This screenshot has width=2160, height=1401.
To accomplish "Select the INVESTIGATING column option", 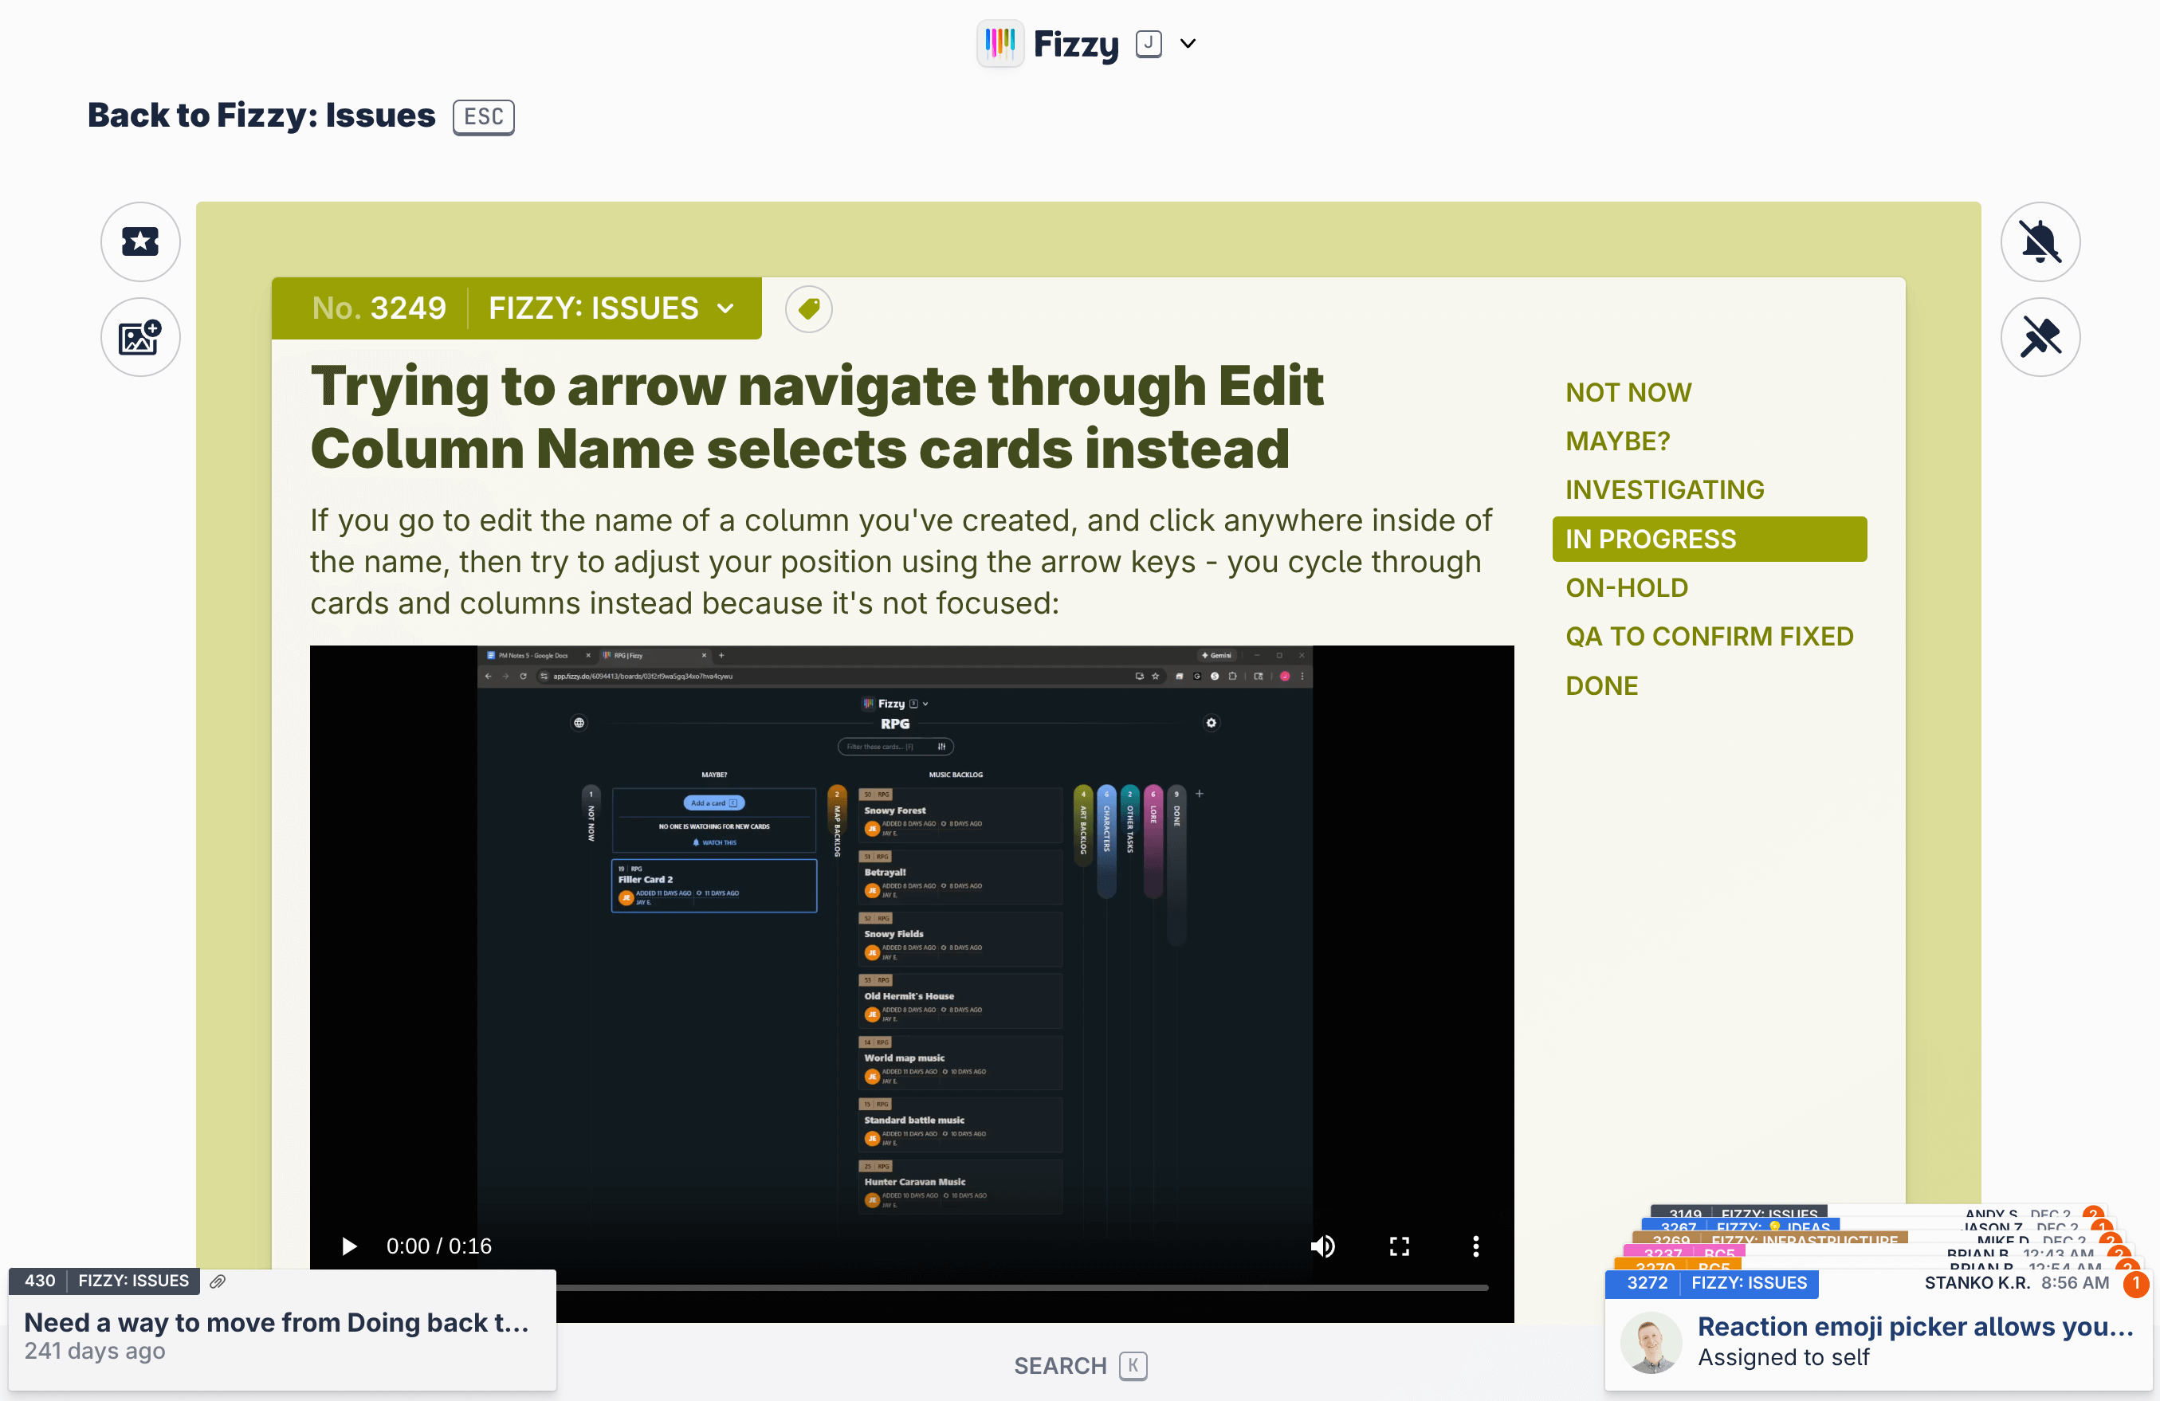I will [x=1664, y=490].
